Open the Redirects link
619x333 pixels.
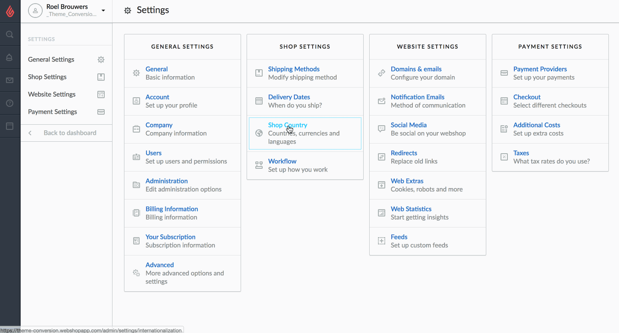(x=404, y=153)
